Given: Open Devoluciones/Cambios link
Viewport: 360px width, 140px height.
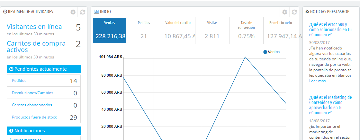Looking at the screenshot, I should (32, 93).
